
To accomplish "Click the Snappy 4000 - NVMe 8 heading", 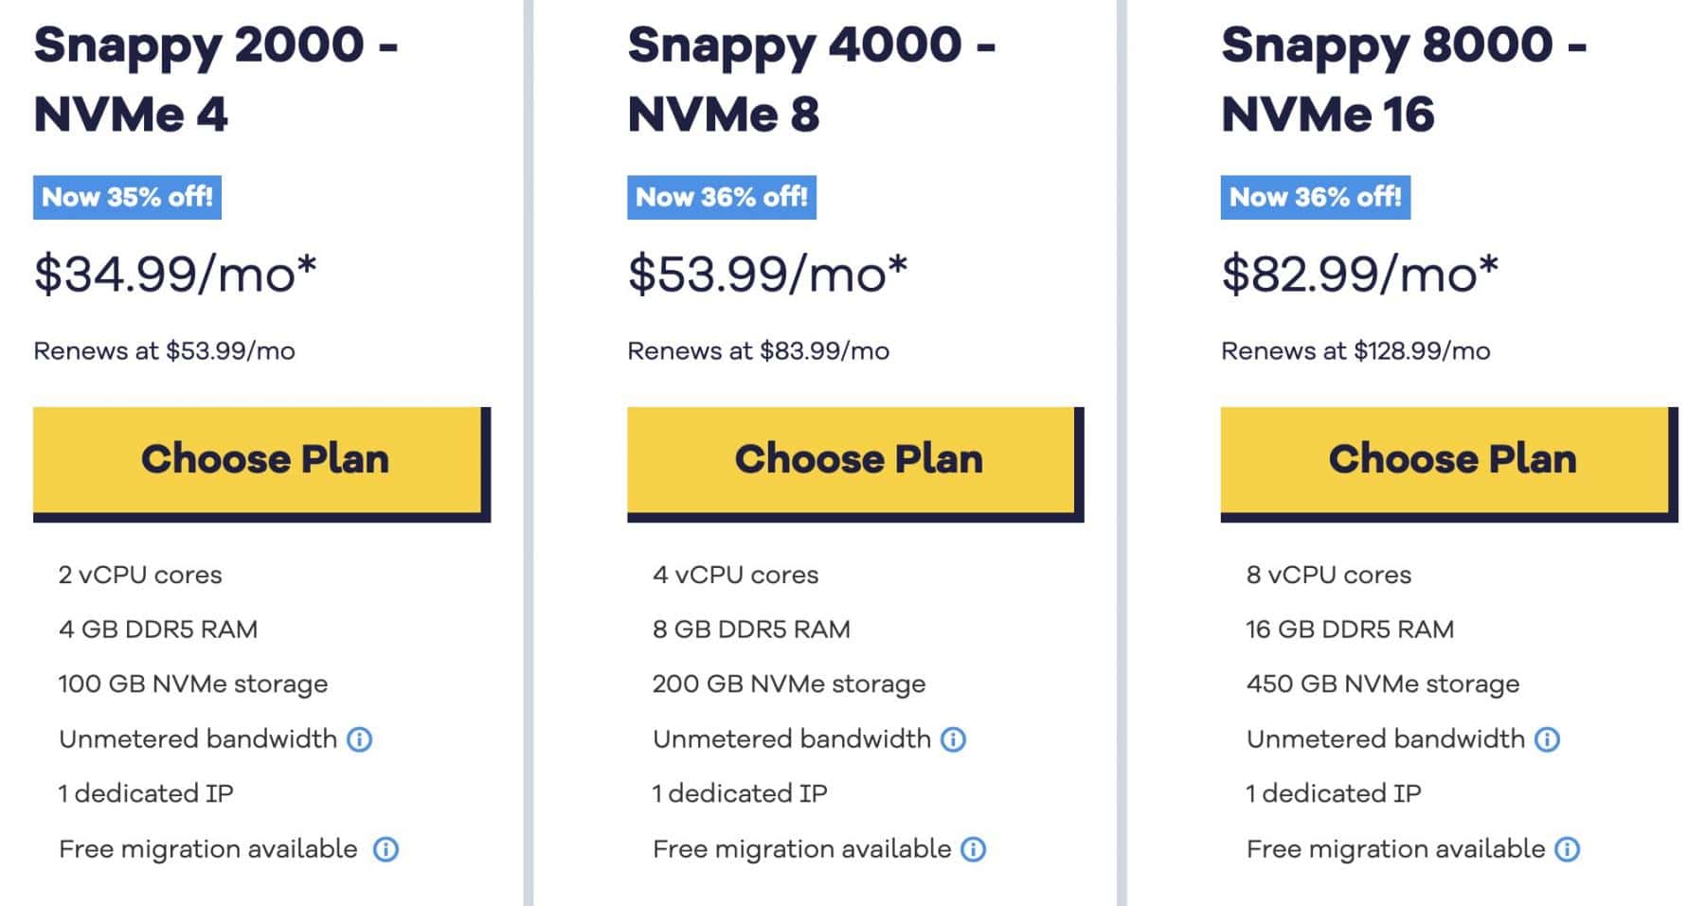I will tap(811, 80).
